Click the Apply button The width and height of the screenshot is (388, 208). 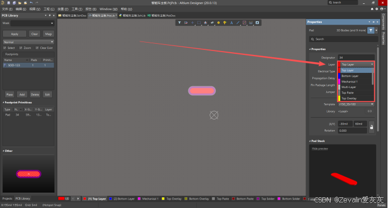tap(15, 34)
